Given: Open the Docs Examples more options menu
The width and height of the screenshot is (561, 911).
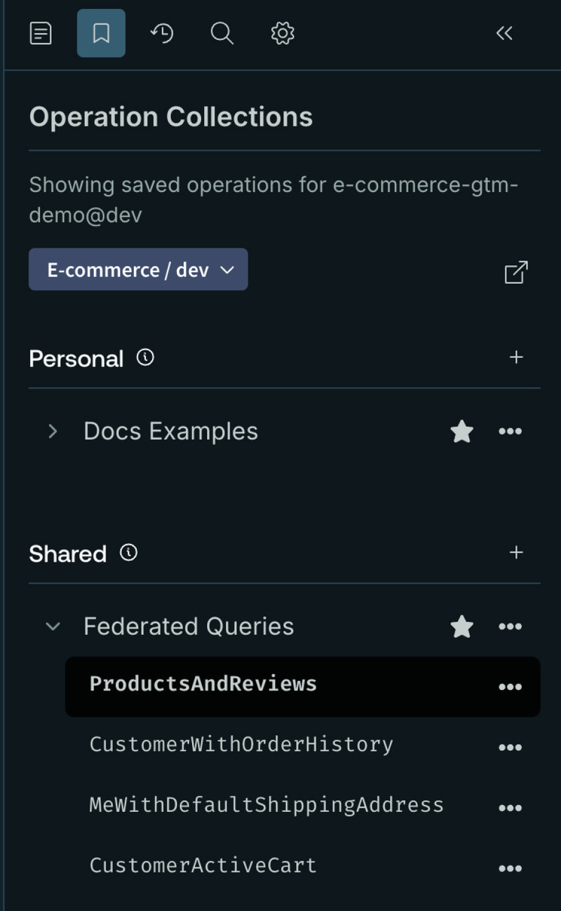Looking at the screenshot, I should pyautogui.click(x=510, y=431).
